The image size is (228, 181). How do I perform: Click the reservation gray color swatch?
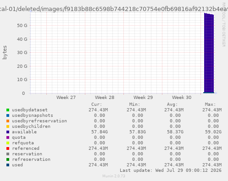pos(8,154)
